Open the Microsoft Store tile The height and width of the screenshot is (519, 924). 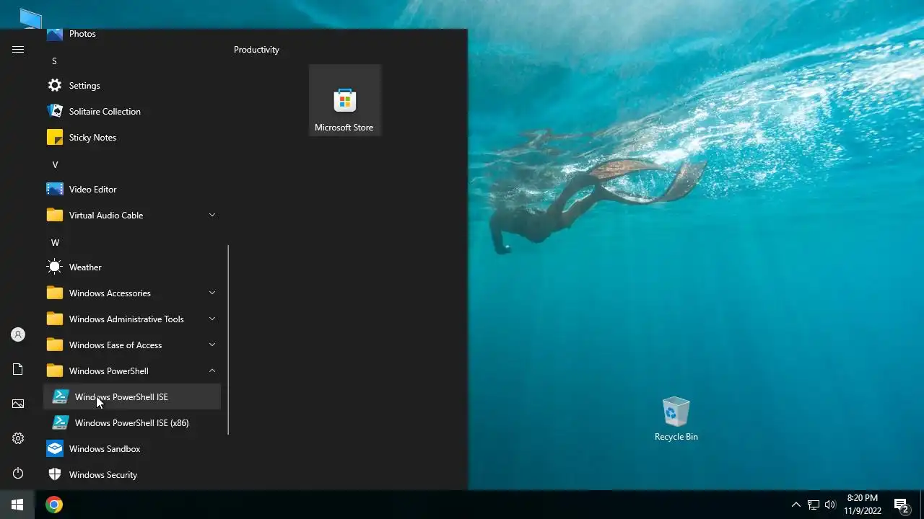345,100
